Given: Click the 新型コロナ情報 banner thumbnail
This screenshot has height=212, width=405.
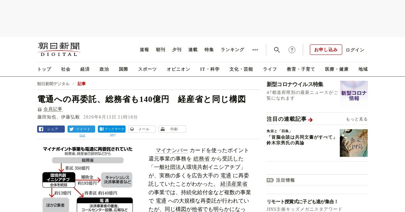Looking at the screenshot, I should point(354,94).
